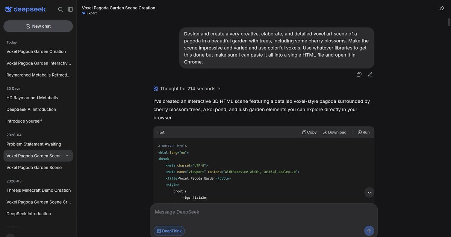This screenshot has height=237, width=451.
Task: Click the 2026-04 section header
Action: coord(14,135)
